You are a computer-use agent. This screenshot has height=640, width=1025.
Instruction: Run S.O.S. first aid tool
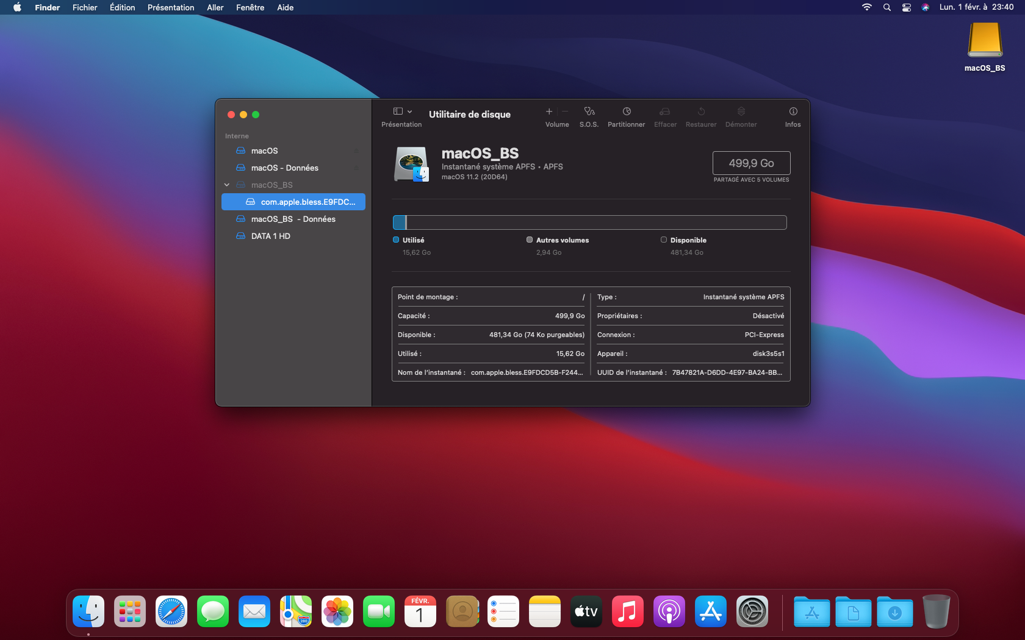tap(589, 112)
